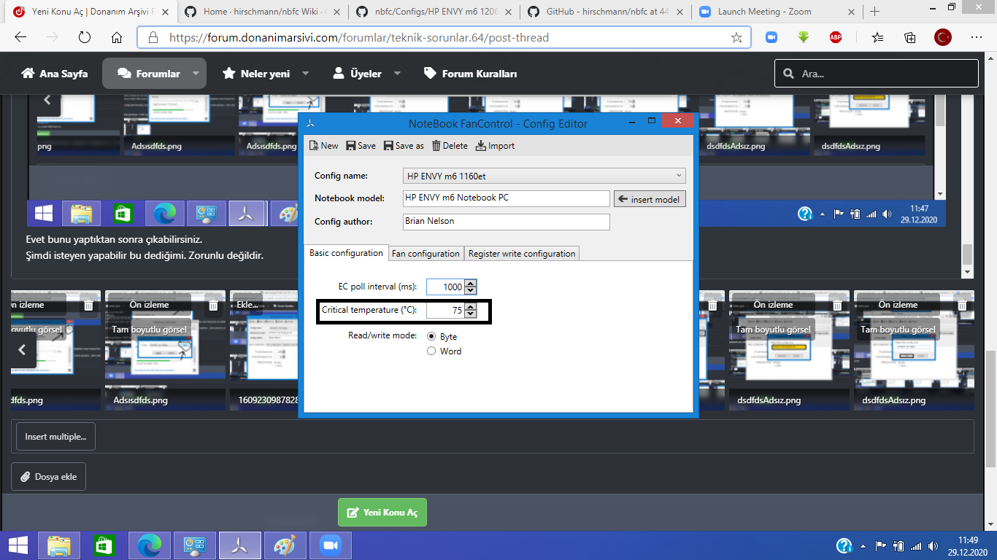Switch to Fan configuration tab
997x560 pixels.
[426, 254]
